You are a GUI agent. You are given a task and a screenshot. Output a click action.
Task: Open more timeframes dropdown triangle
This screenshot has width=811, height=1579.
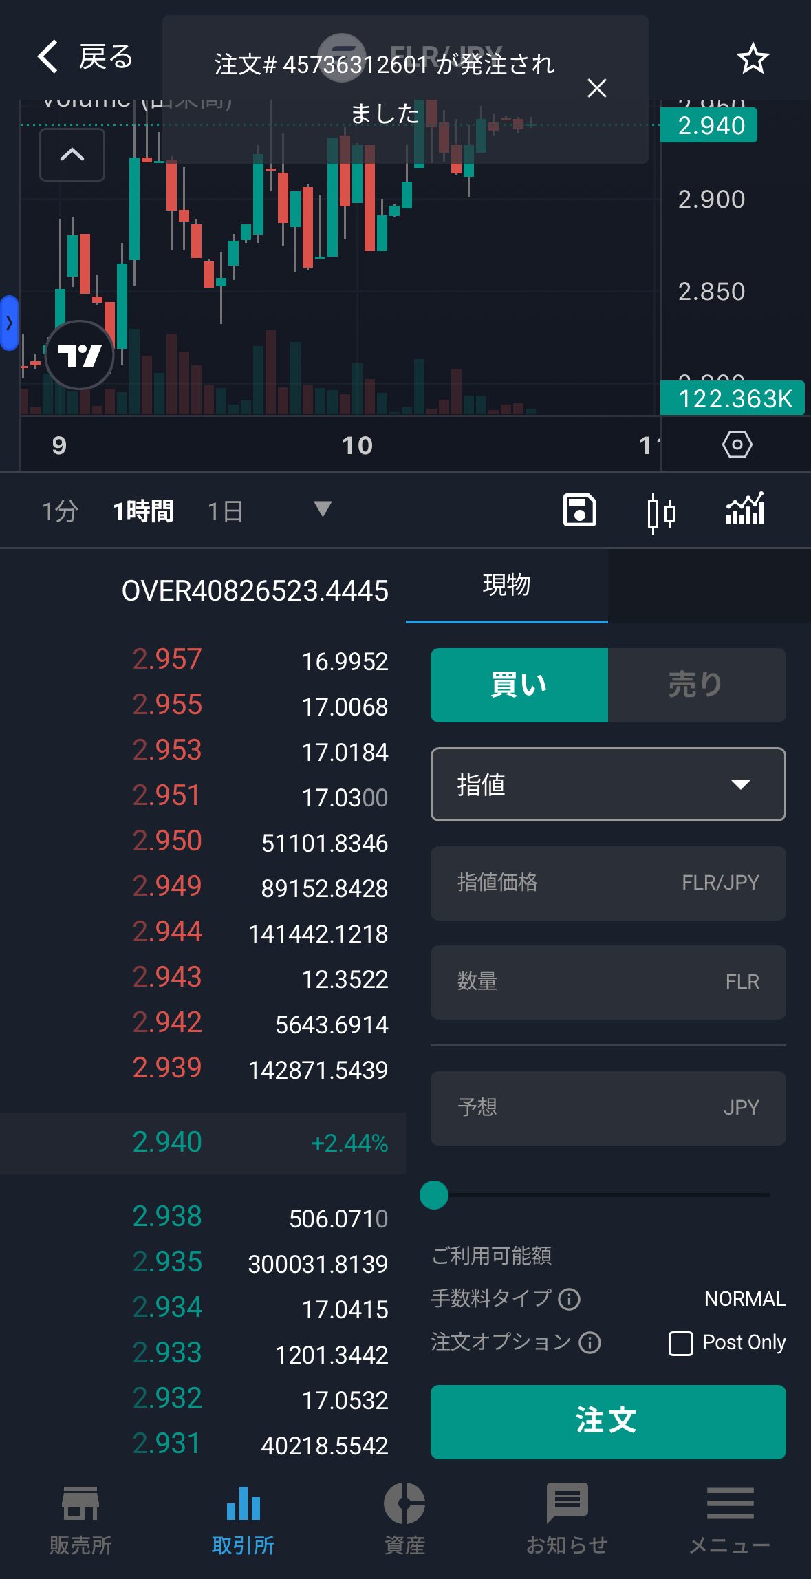point(323,509)
